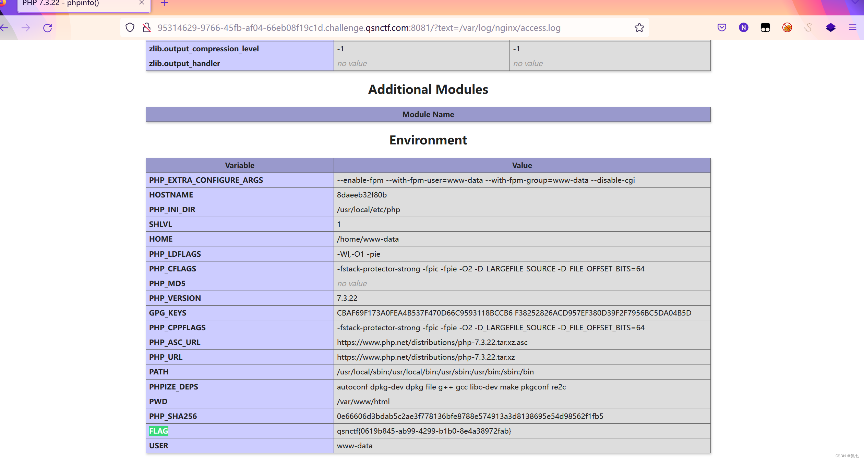Bookmark this page with the star
This screenshot has width=864, height=461.
639,27
